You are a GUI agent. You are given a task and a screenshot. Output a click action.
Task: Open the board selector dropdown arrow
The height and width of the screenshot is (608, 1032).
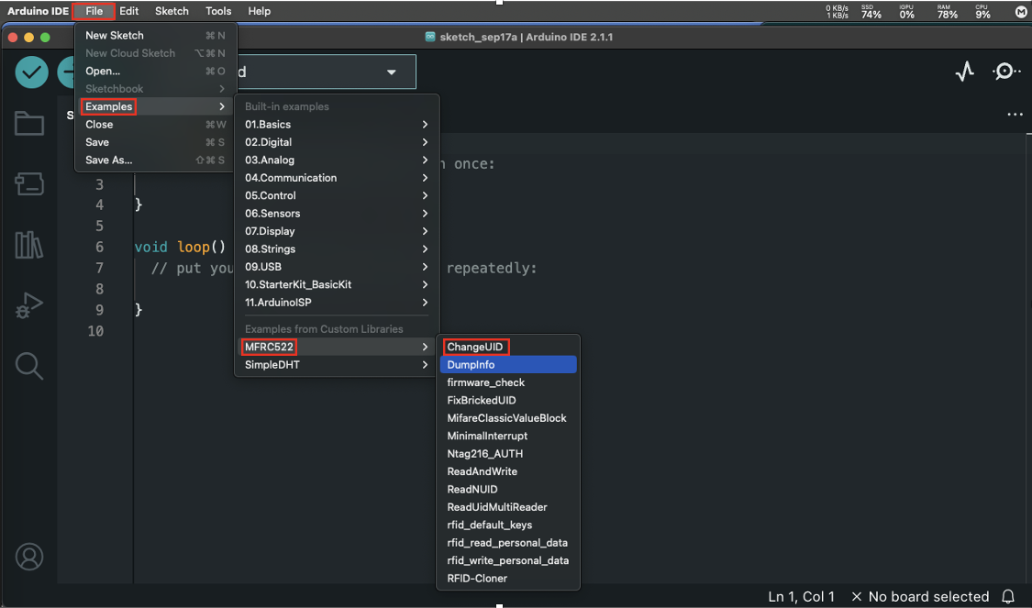click(x=392, y=72)
